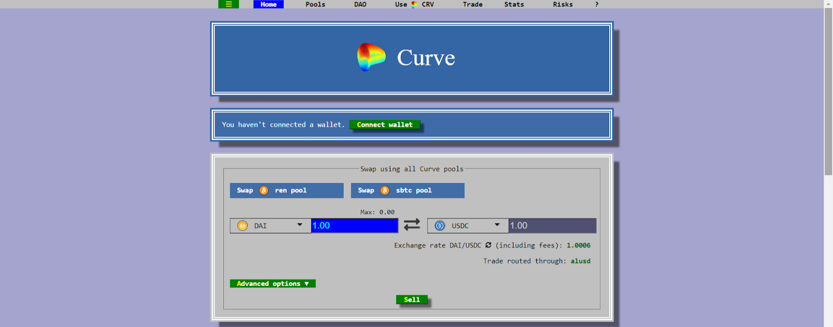The height and width of the screenshot is (327, 833).
Task: Click the Sell button
Action: click(x=412, y=299)
